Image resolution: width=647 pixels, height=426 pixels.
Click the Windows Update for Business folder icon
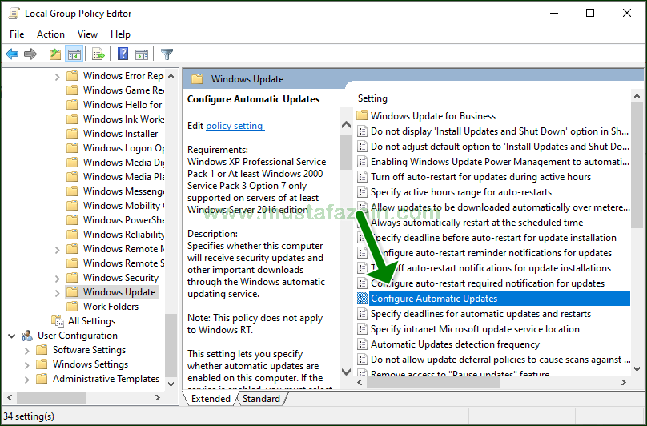[362, 115]
